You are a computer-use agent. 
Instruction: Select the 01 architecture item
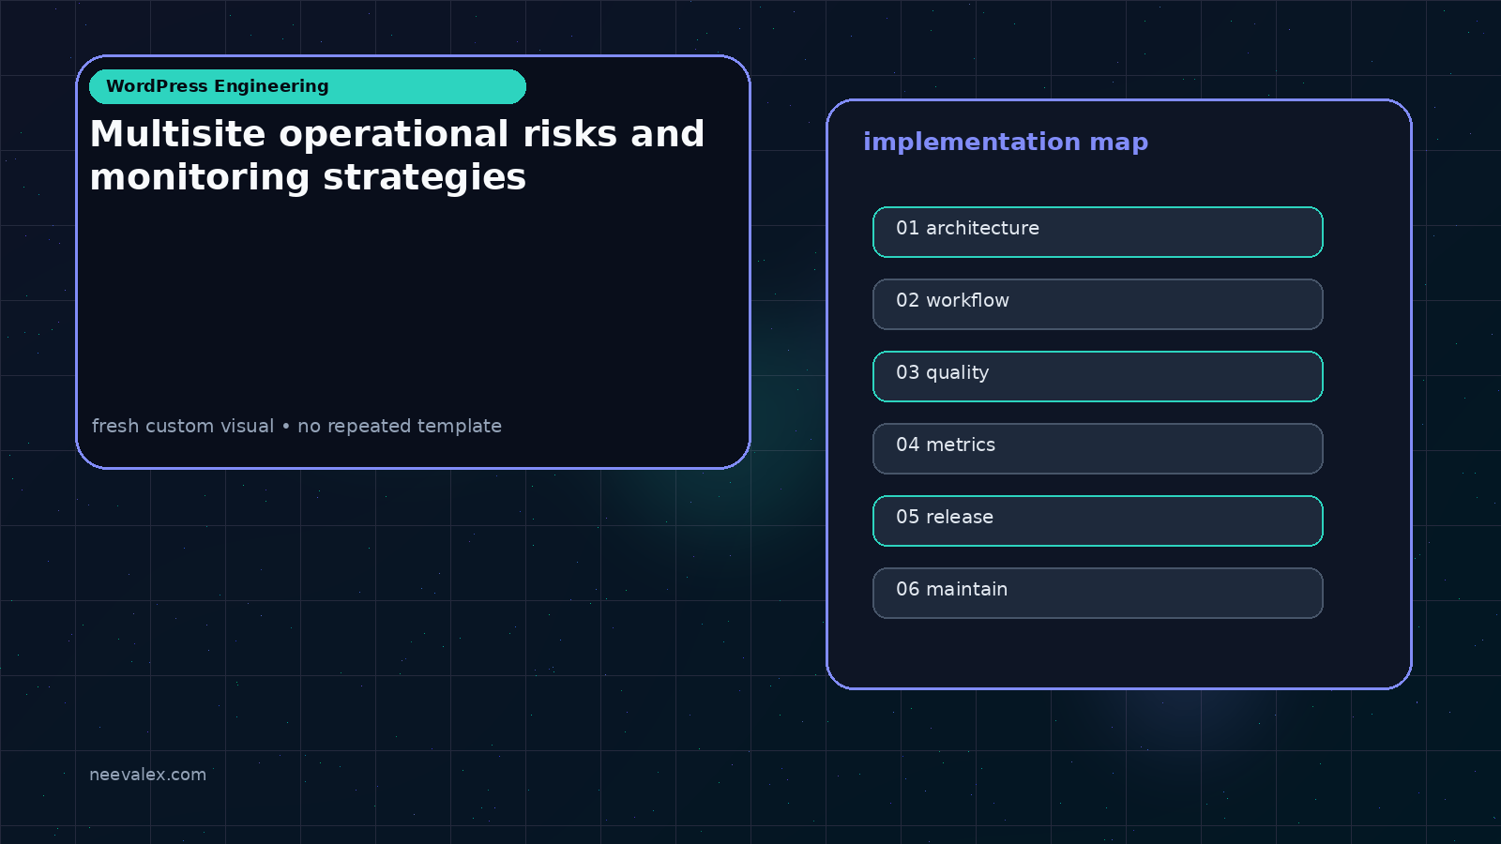[1098, 232]
